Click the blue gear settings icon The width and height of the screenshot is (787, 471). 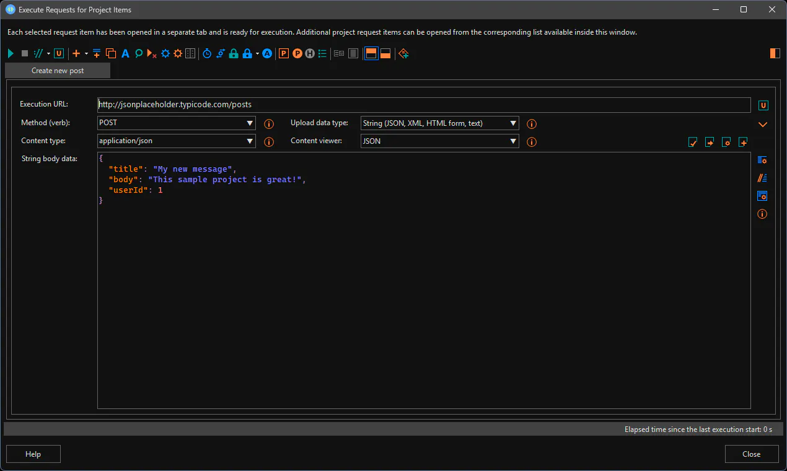tap(165, 54)
